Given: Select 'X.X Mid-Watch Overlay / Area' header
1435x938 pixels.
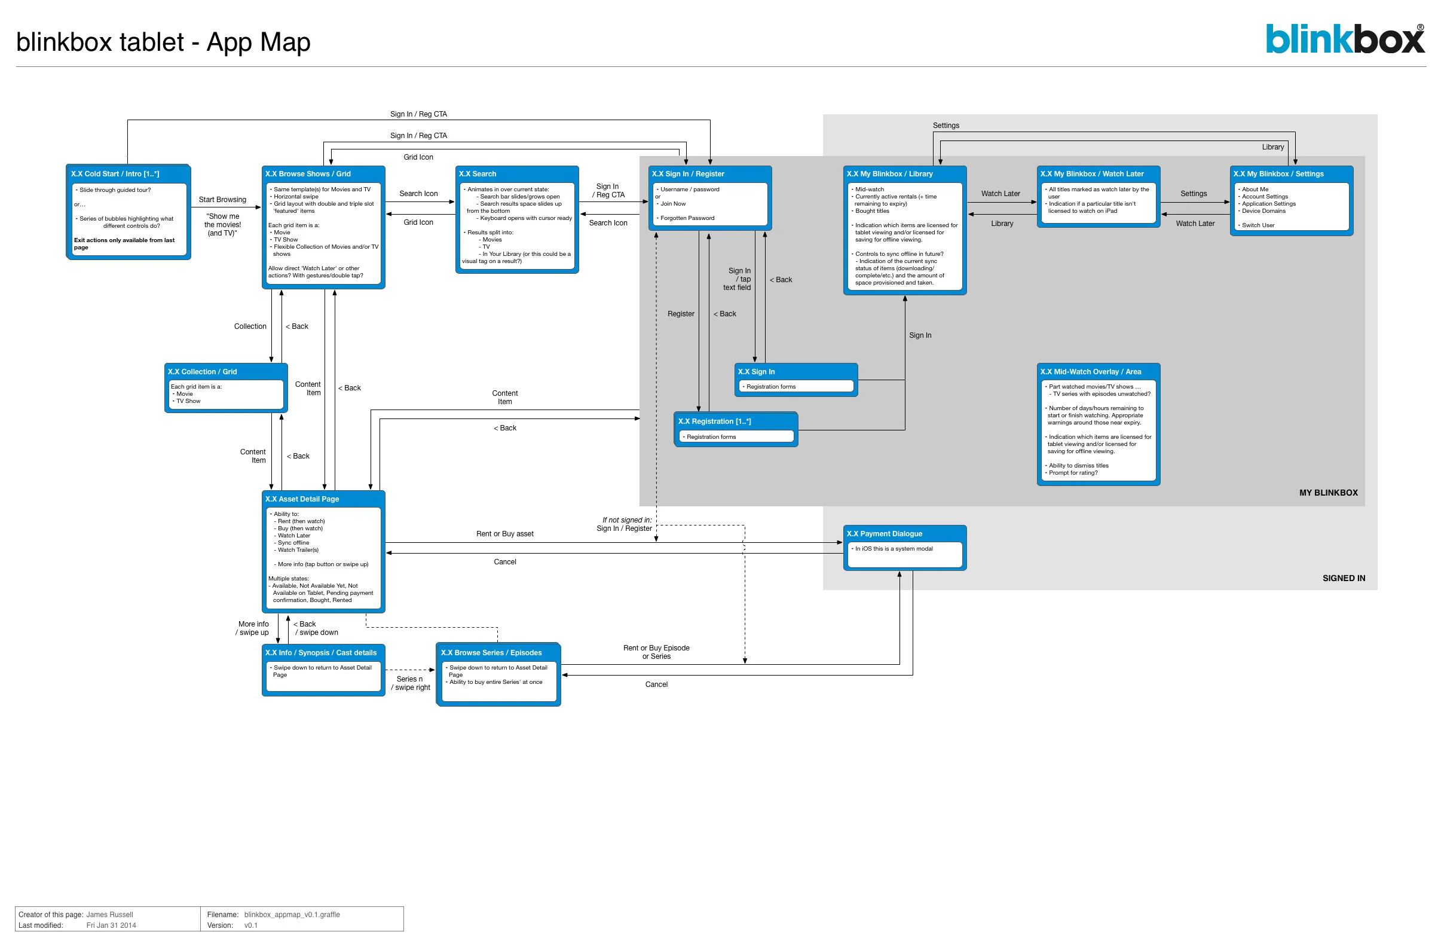Looking at the screenshot, I should coord(1091,372).
